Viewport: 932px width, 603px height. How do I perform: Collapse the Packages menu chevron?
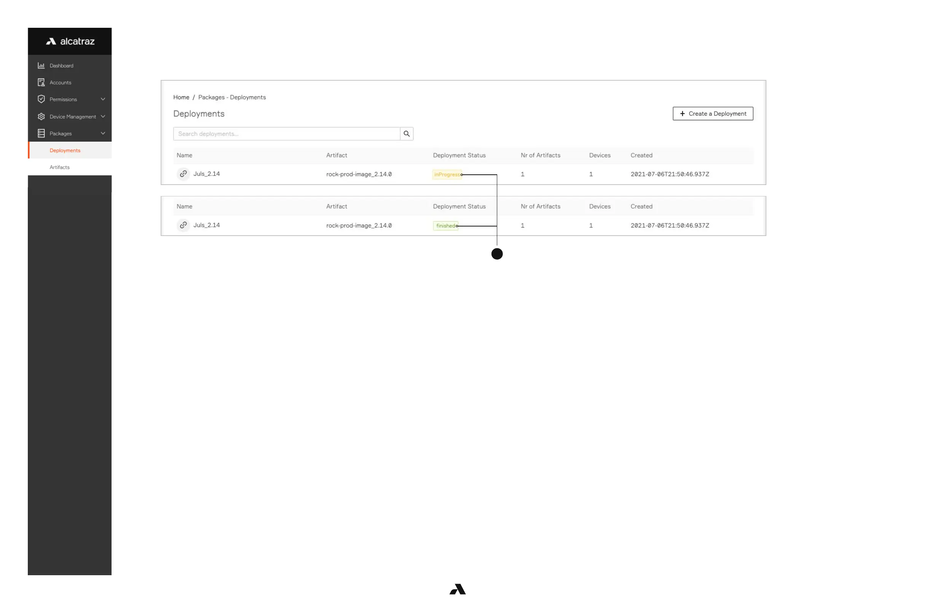click(103, 134)
